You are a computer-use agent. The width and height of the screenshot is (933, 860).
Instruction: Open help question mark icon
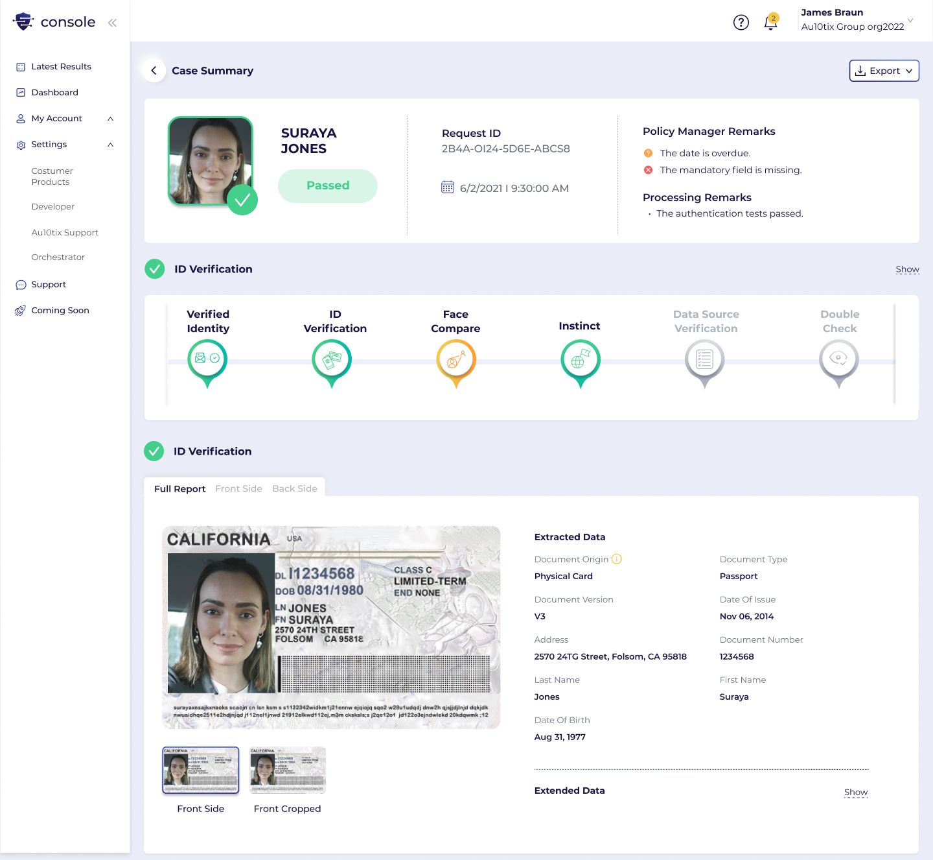pos(741,23)
